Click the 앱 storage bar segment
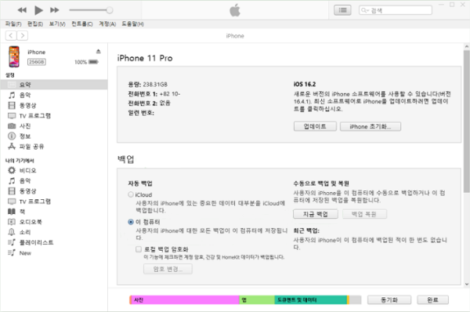 [x=257, y=299]
